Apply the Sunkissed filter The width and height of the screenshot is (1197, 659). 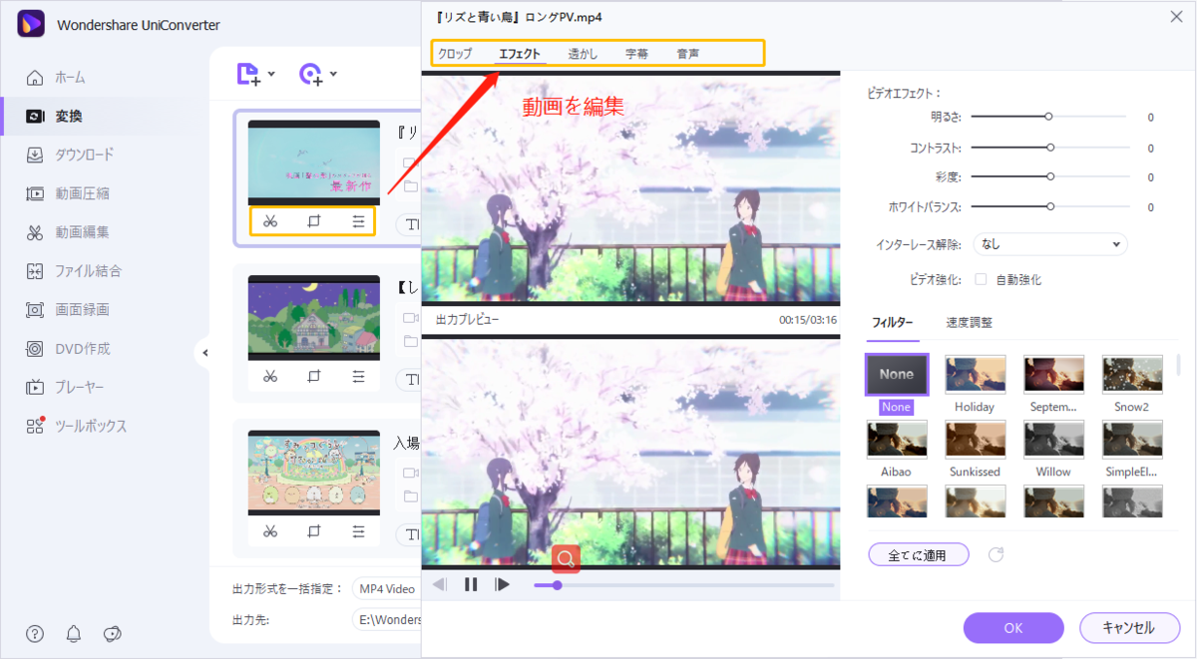click(975, 440)
